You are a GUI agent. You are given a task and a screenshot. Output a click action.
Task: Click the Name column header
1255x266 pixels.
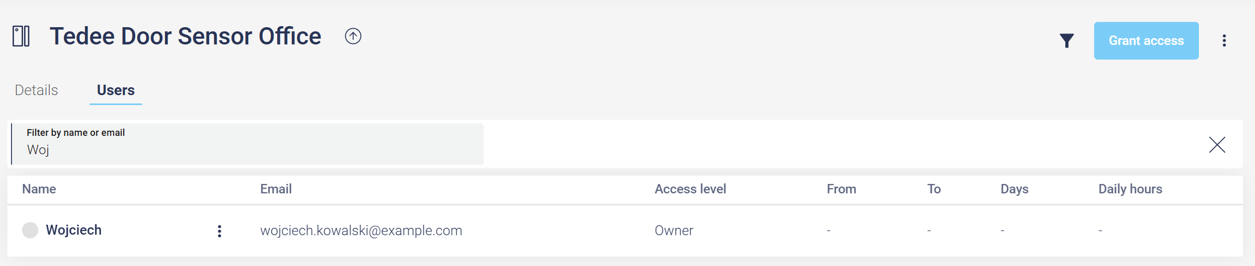click(39, 189)
